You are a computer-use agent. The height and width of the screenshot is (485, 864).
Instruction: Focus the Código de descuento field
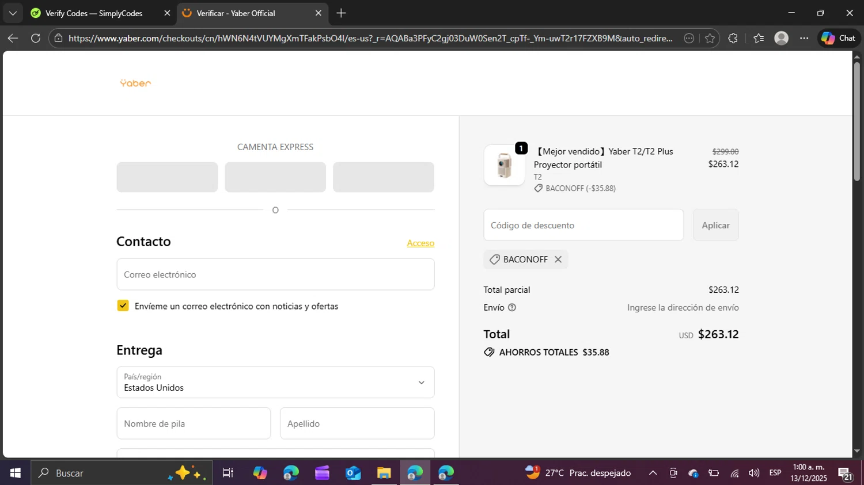pos(583,225)
